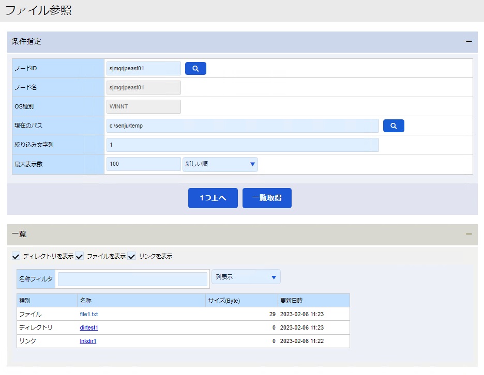
Task: Click the 1つ上へ button
Action: [213, 198]
